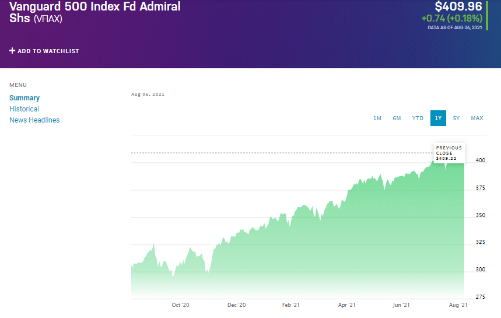Viewport: 501px width, 318px height.
Task: Select the 6M chart range
Action: [x=397, y=118]
